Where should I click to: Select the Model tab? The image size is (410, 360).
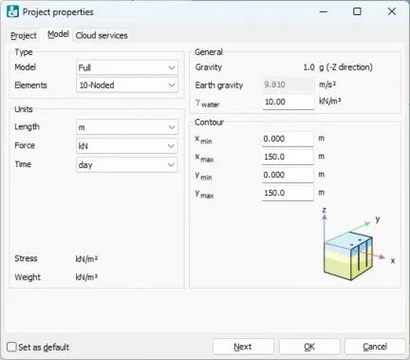pyautogui.click(x=58, y=34)
